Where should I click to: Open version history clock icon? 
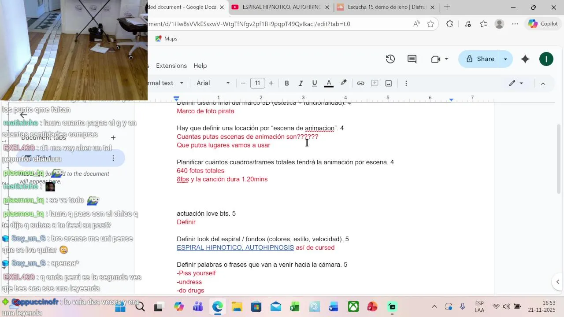(390, 59)
